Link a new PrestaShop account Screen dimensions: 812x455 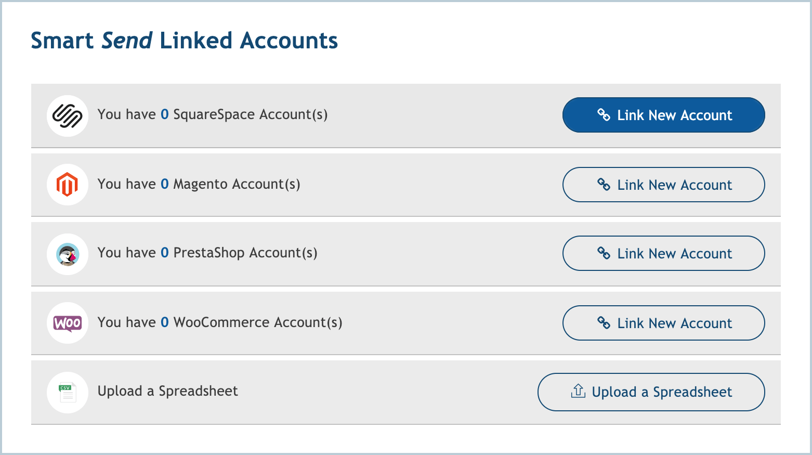(x=663, y=253)
